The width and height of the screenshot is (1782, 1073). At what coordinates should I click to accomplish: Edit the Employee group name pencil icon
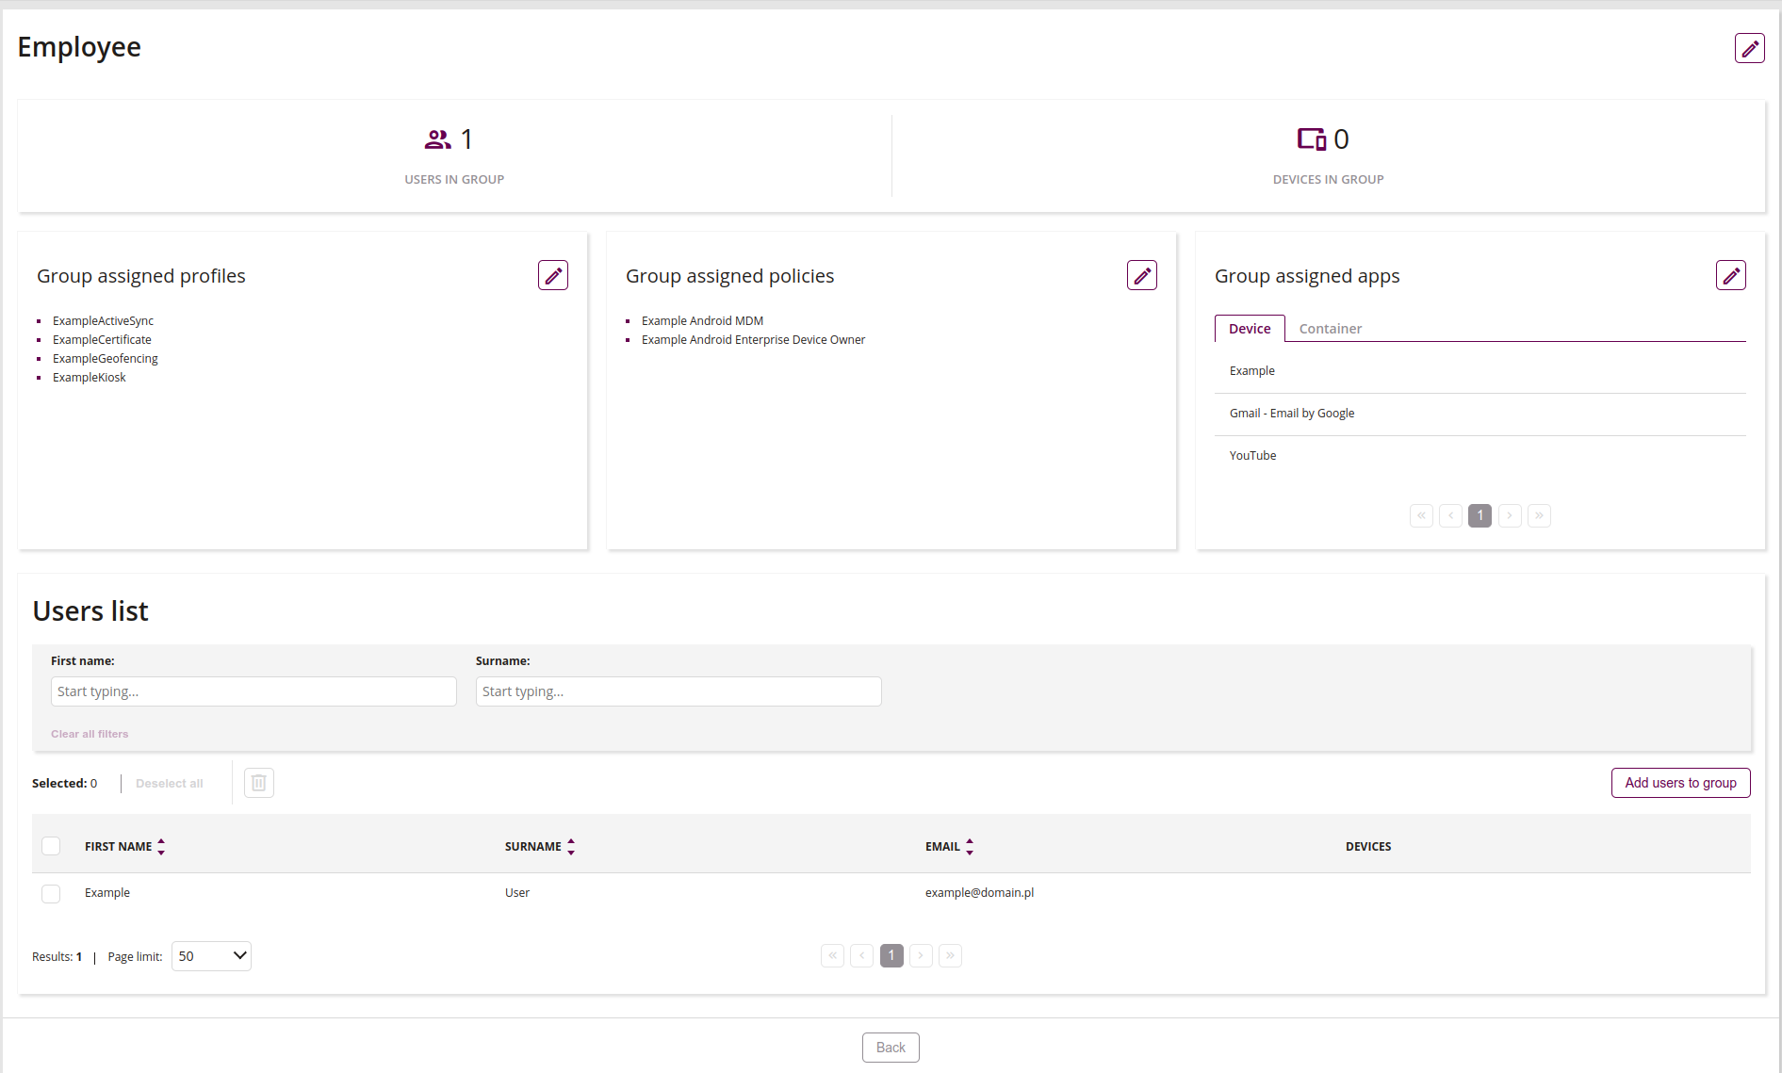coord(1749,48)
